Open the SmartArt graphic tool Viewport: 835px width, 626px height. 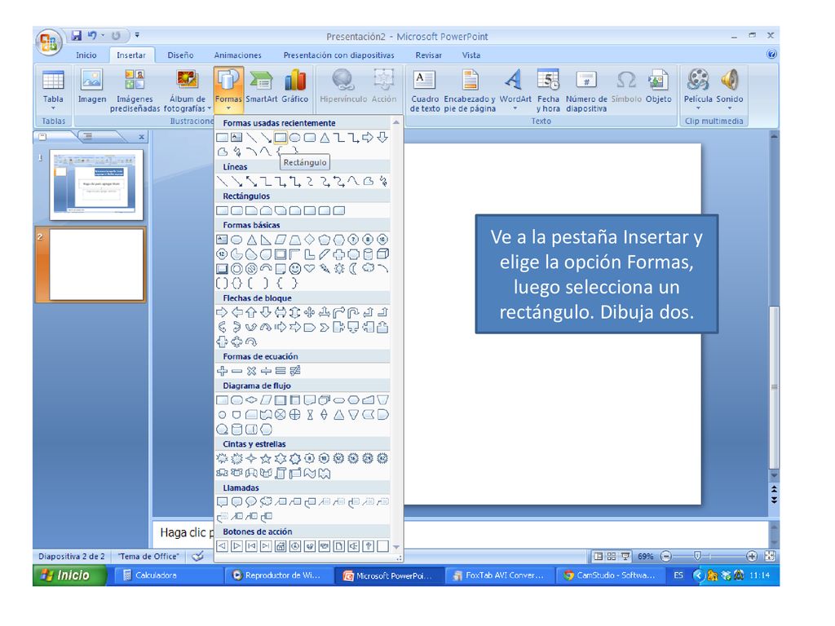(262, 87)
